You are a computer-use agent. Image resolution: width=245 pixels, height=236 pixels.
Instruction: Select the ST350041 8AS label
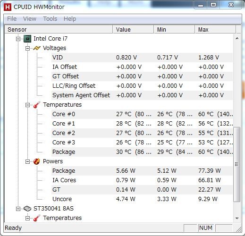53,209
